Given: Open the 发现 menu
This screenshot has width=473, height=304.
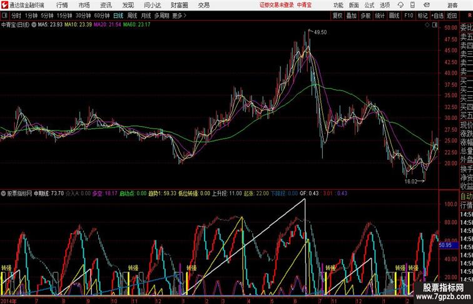Looking at the screenshot, I should pos(128,5).
